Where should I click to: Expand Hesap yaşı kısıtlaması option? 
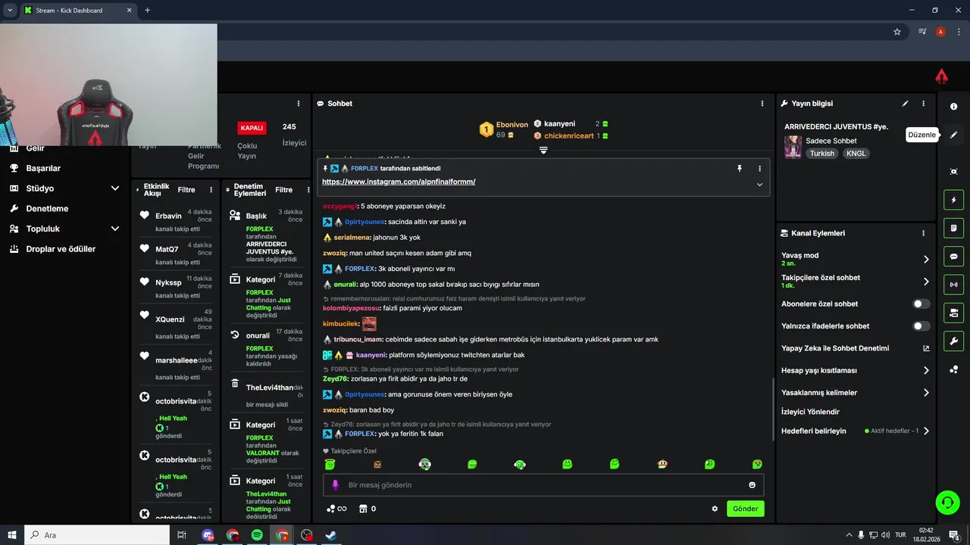pyautogui.click(x=926, y=371)
